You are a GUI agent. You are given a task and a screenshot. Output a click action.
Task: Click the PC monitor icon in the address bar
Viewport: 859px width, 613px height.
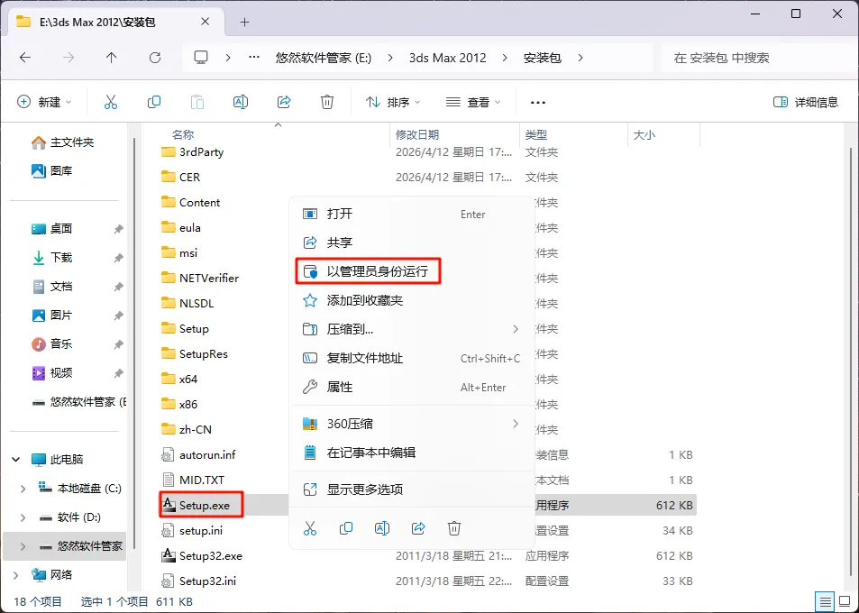[x=201, y=58]
